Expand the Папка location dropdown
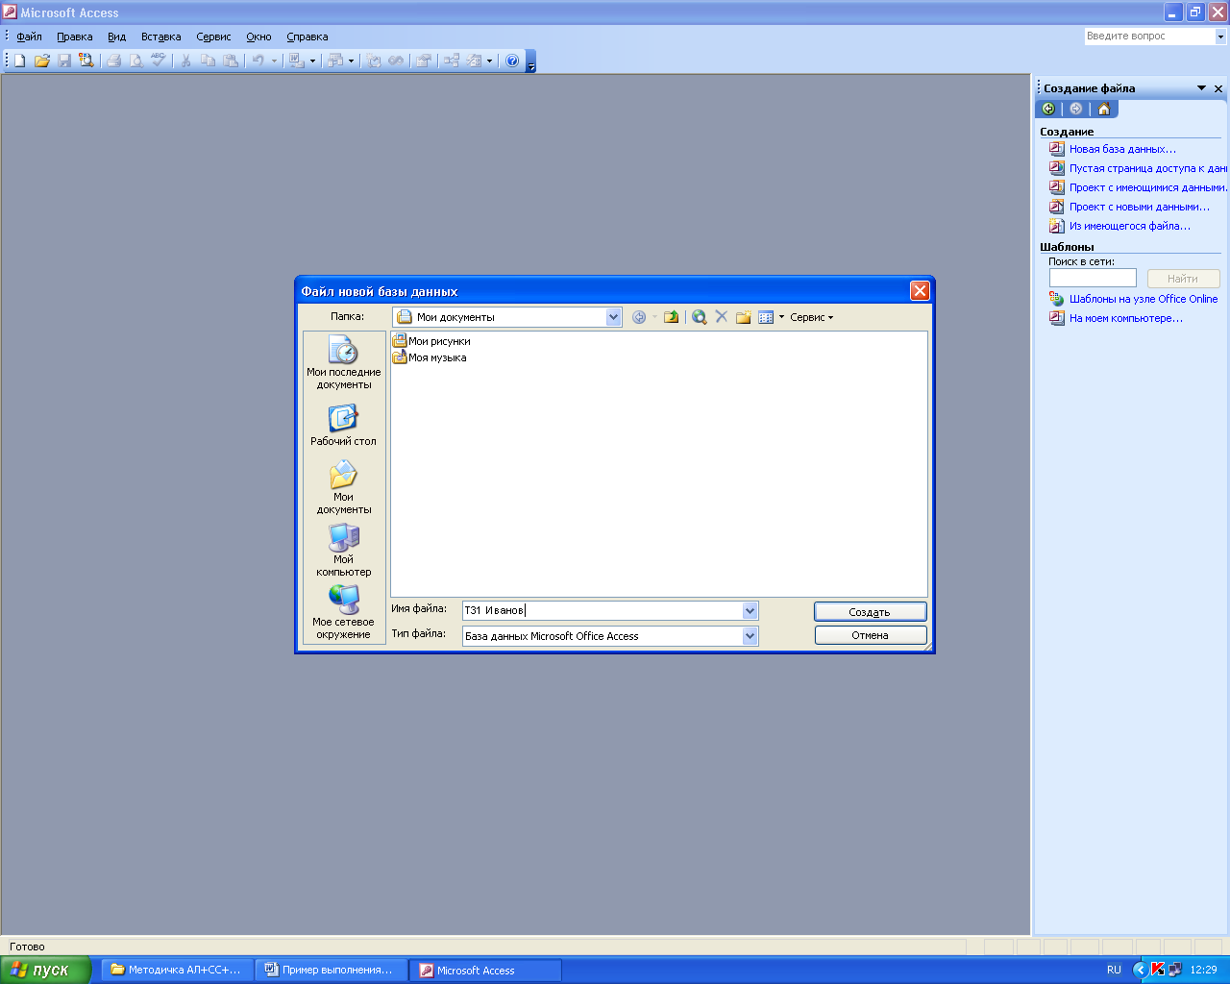 pyautogui.click(x=613, y=317)
